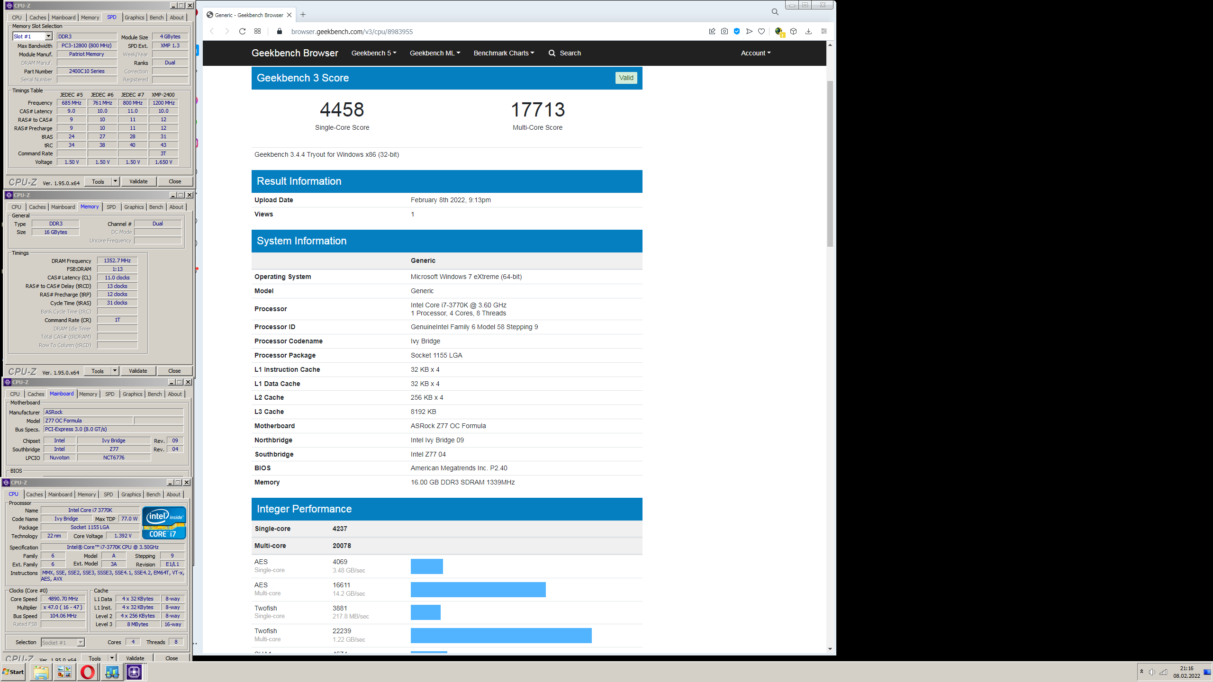Click the single-core score 4458
Viewport: 1213px width, 682px height.
[342, 110]
